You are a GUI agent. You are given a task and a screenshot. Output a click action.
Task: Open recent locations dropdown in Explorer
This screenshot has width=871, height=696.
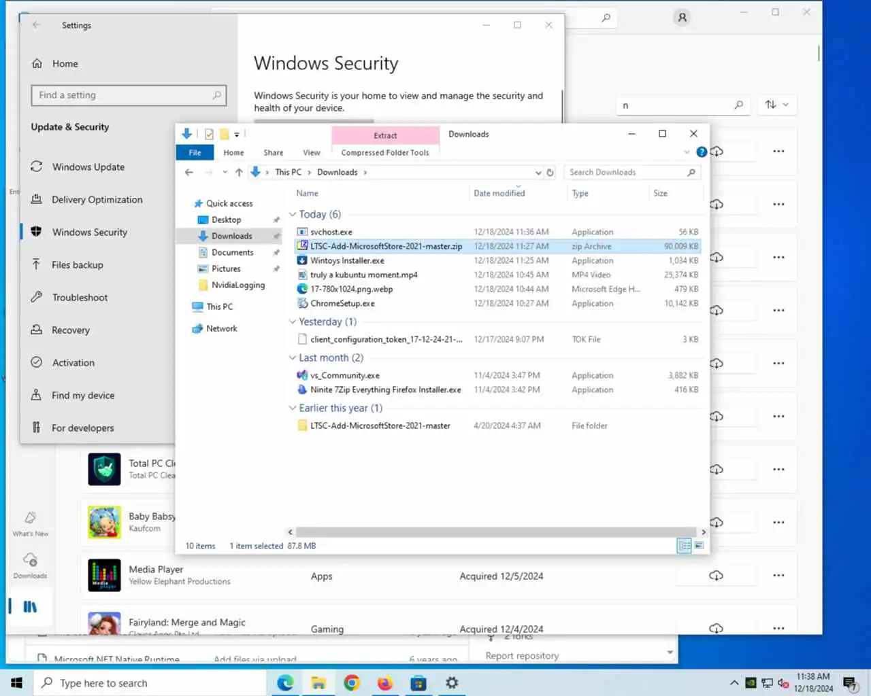[225, 173]
